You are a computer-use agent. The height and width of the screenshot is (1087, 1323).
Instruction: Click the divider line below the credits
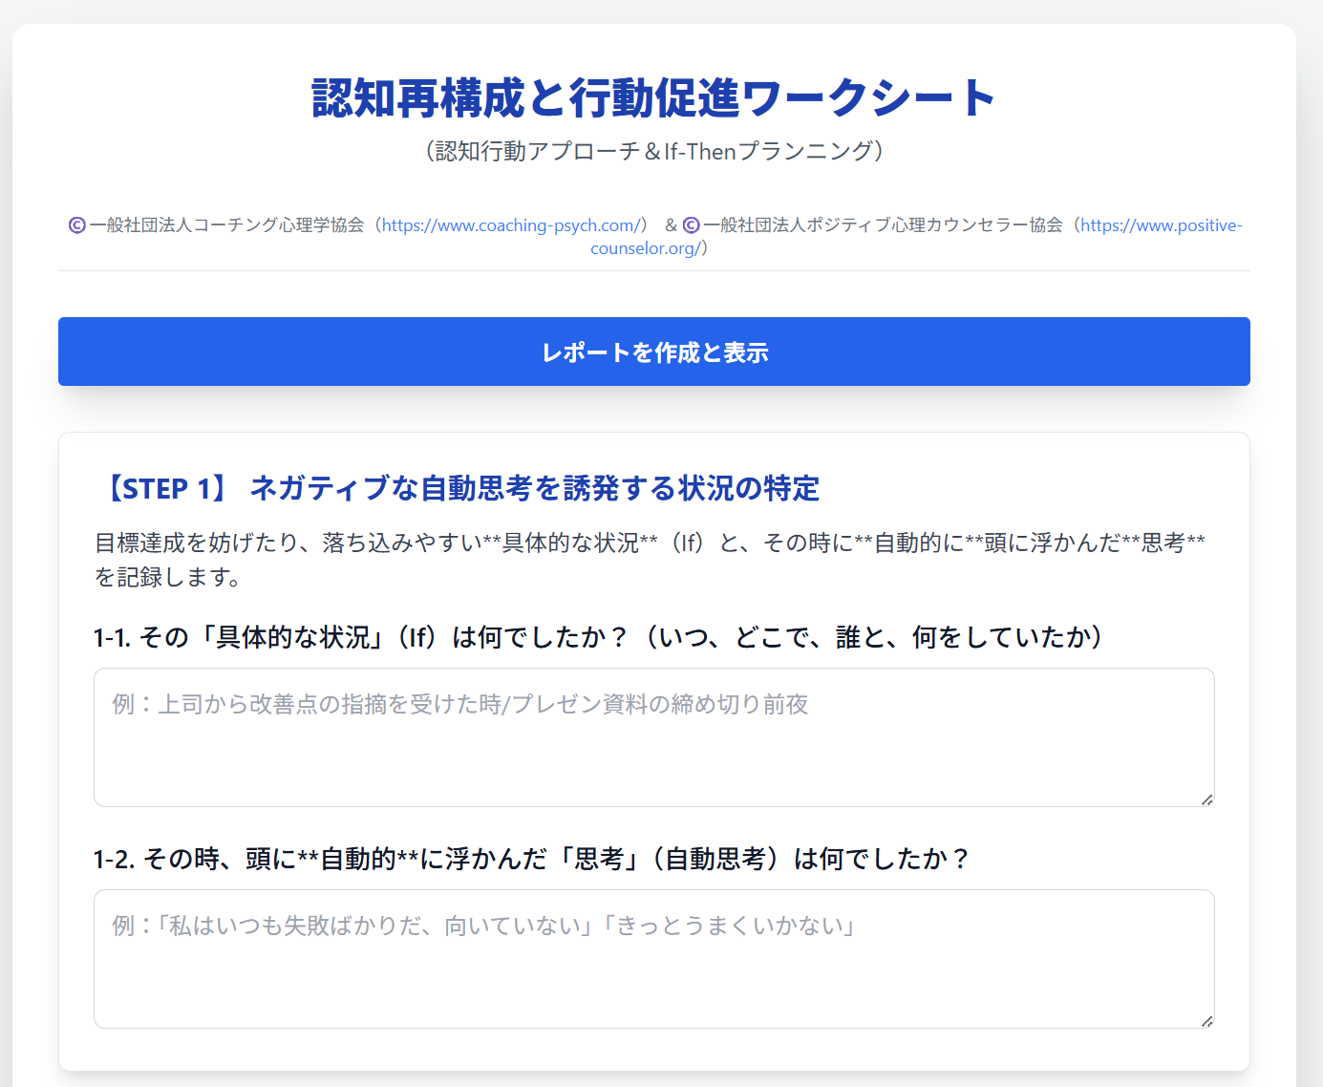click(653, 270)
